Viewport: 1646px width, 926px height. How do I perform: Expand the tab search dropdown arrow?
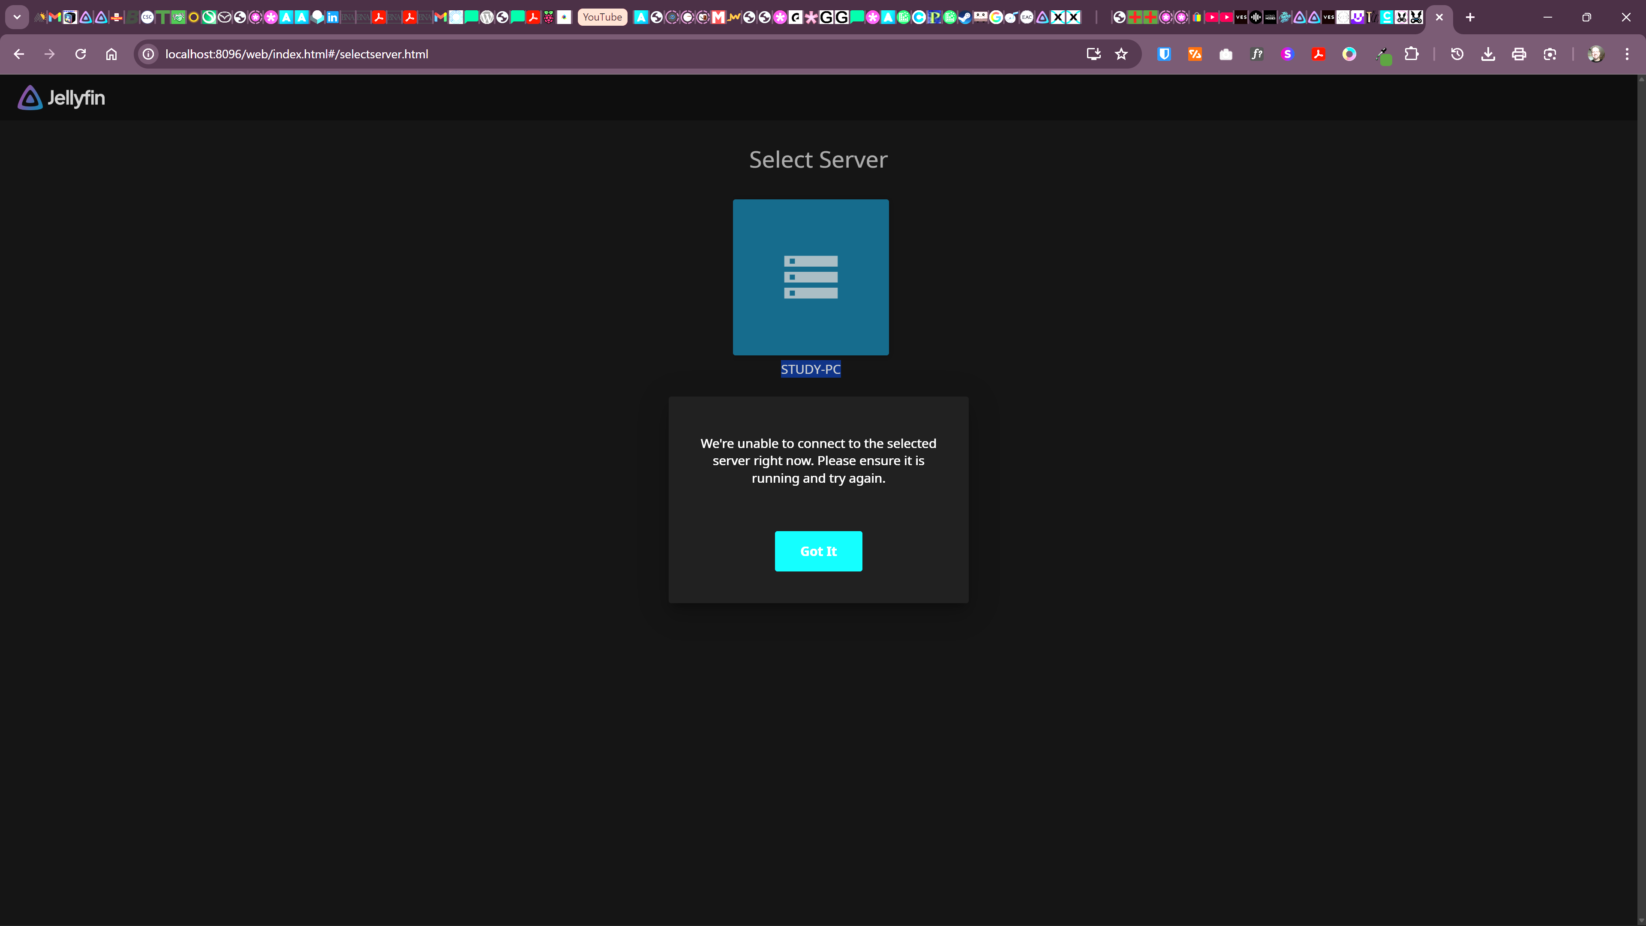point(17,17)
